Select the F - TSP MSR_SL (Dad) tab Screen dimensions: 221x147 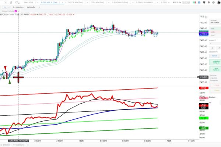(49, 3)
